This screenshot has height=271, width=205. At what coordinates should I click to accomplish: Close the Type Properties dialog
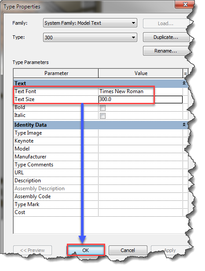click(184, 4)
